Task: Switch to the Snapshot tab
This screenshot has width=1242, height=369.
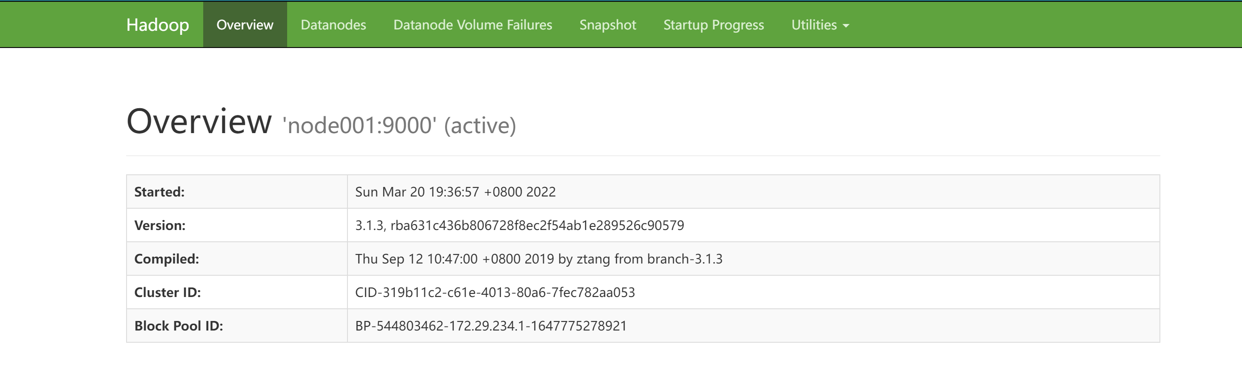Action: point(607,24)
